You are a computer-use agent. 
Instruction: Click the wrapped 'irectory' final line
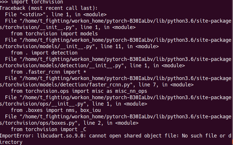click(11, 142)
